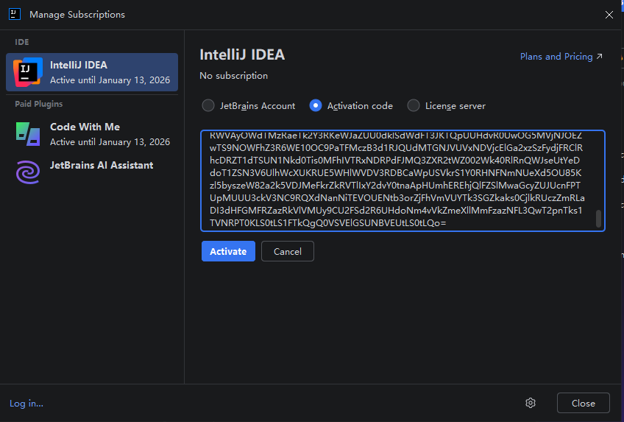Select IntelliJ IDEA product in sidebar
This screenshot has height=422, width=624.
[x=92, y=72]
